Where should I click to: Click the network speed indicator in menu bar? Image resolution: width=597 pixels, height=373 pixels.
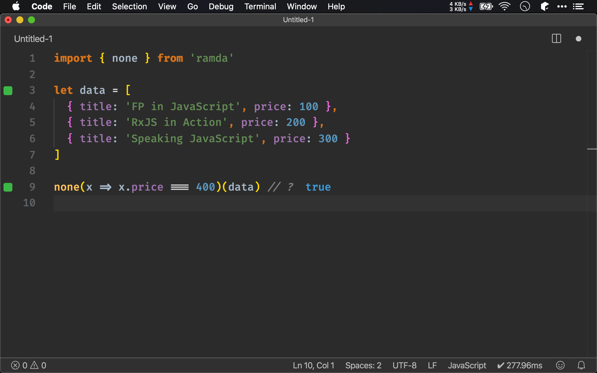(x=461, y=6)
